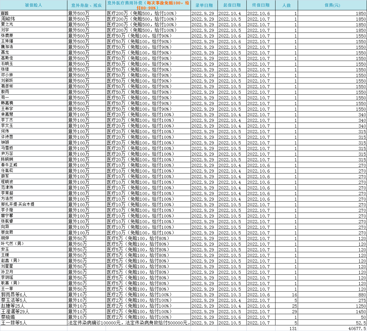Select the 终保日期 column header
The width and height of the screenshot is (367, 331).
tap(261, 5)
